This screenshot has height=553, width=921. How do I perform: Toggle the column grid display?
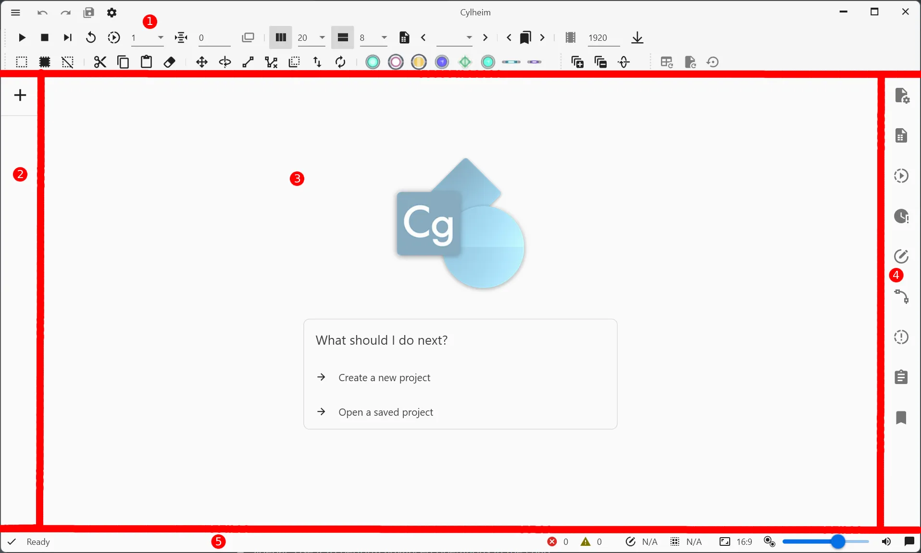pyautogui.click(x=280, y=38)
